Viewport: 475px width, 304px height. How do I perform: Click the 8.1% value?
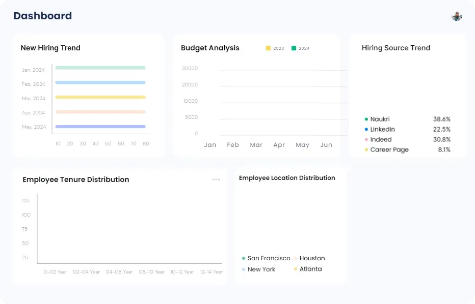pos(444,149)
